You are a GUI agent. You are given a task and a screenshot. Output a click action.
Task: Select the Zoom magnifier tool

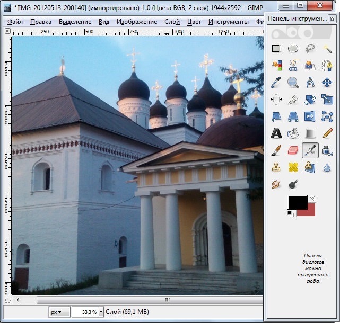pyautogui.click(x=293, y=83)
